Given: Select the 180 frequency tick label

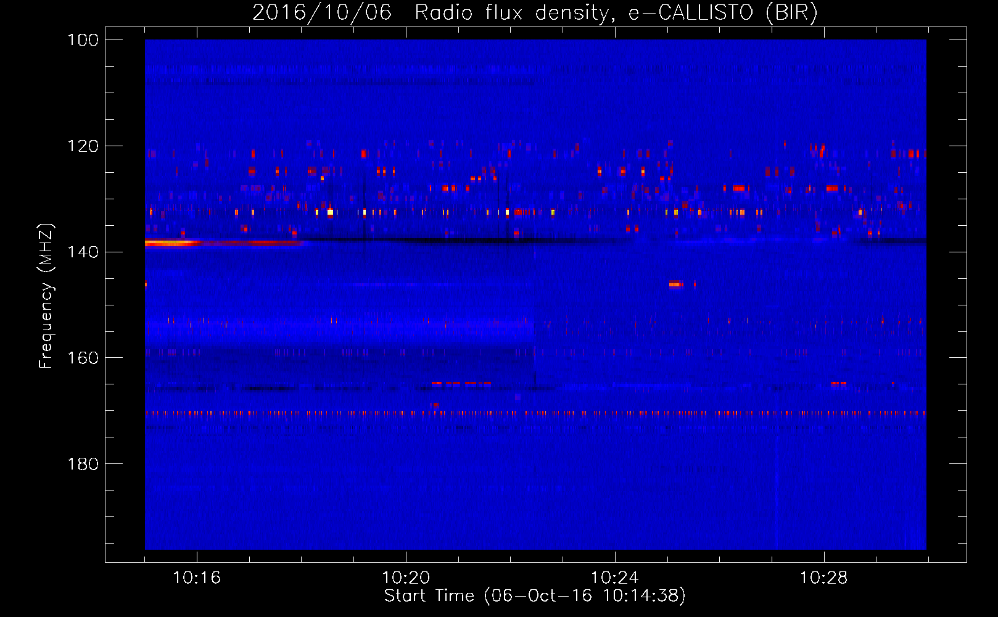Looking at the screenshot, I should [84, 464].
